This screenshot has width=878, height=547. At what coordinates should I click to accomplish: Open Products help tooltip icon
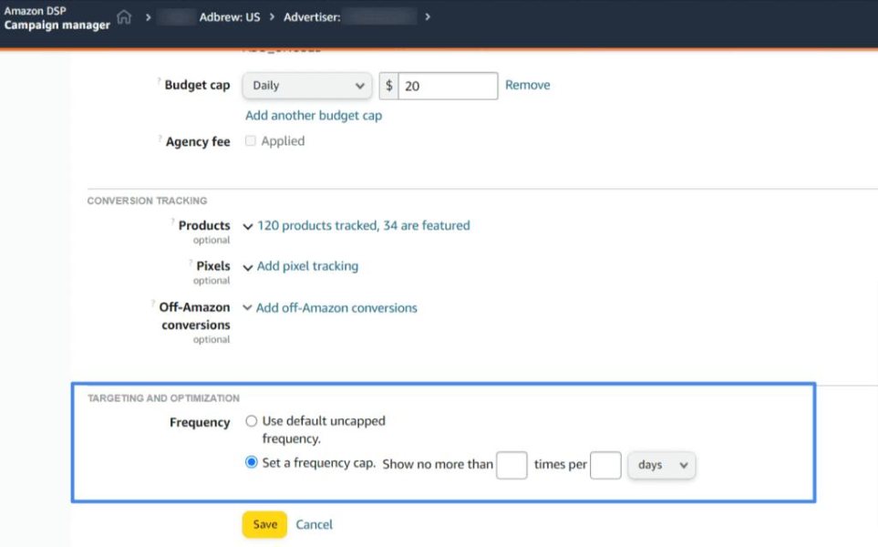click(173, 222)
